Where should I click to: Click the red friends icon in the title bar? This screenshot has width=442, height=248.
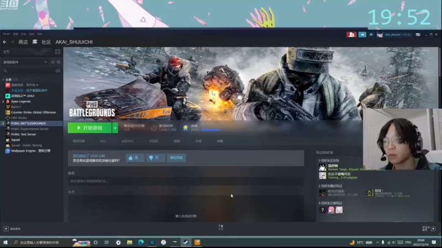[351, 35]
